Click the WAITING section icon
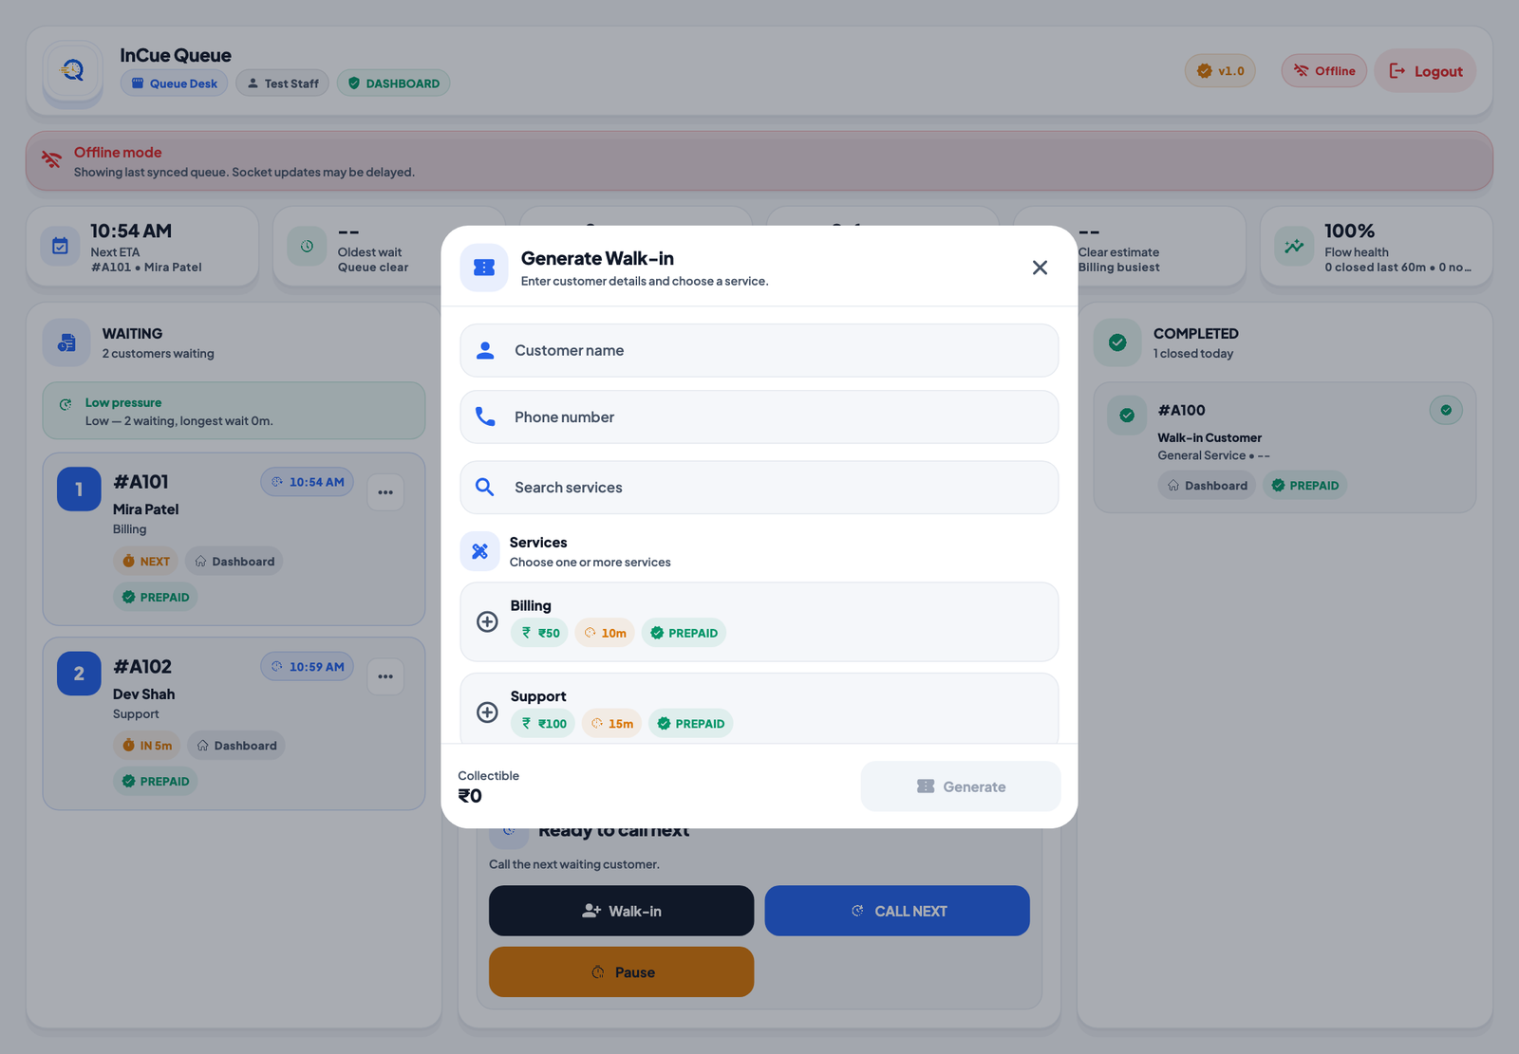 pyautogui.click(x=66, y=342)
